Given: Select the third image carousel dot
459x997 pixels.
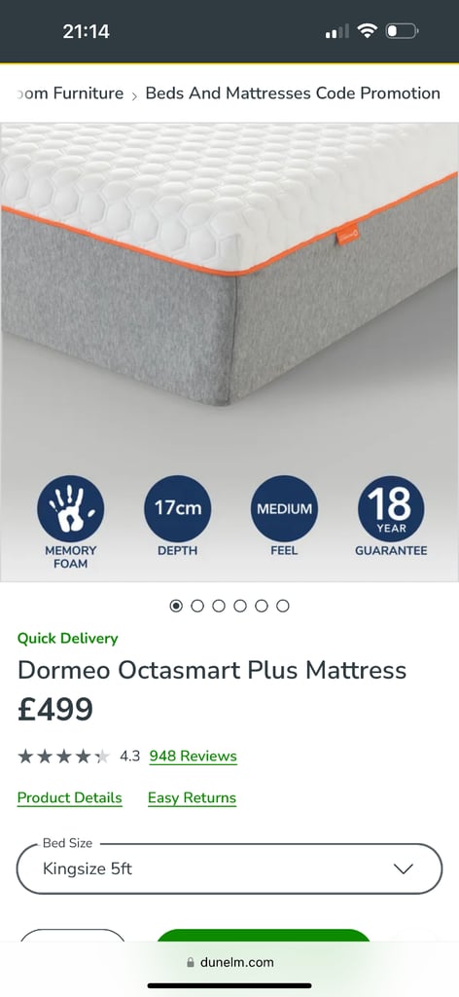Looking at the screenshot, I should coord(219,606).
